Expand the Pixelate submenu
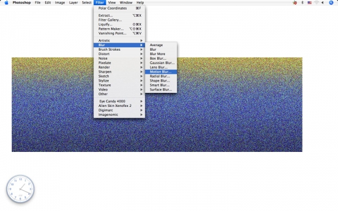 119,63
